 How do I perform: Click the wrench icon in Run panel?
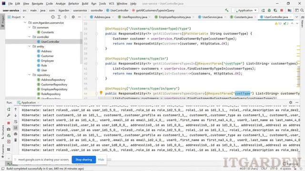pos(9,115)
